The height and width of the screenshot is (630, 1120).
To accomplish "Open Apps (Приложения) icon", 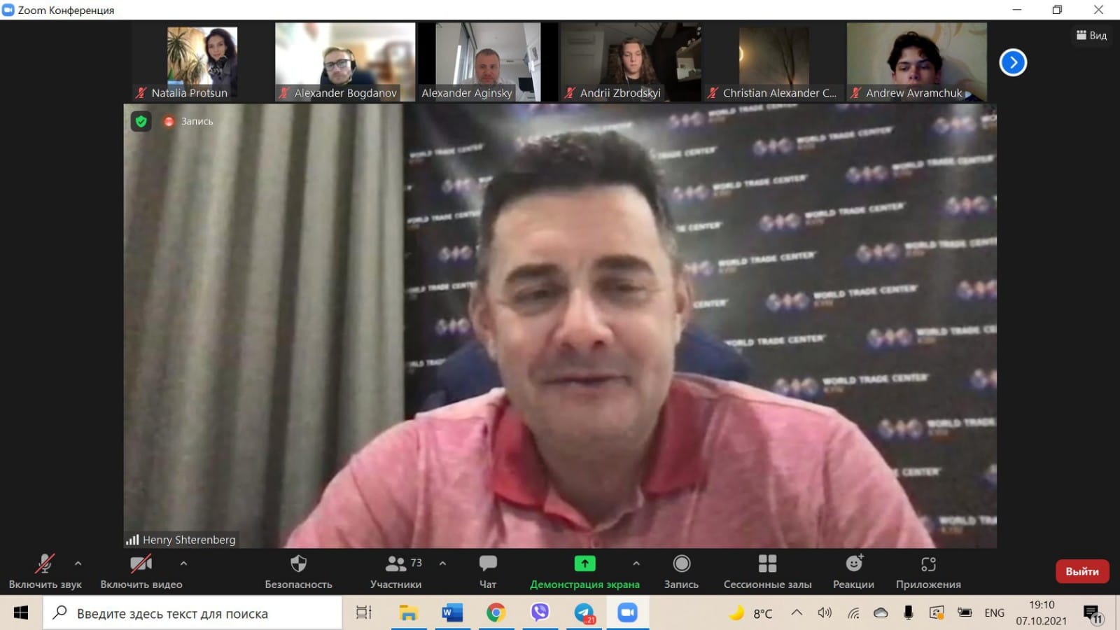I will 928,564.
